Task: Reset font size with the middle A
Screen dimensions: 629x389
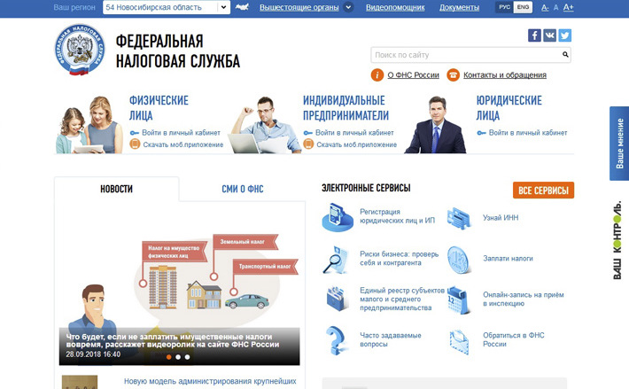Action: pos(555,8)
